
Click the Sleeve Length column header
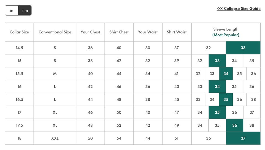click(226, 32)
